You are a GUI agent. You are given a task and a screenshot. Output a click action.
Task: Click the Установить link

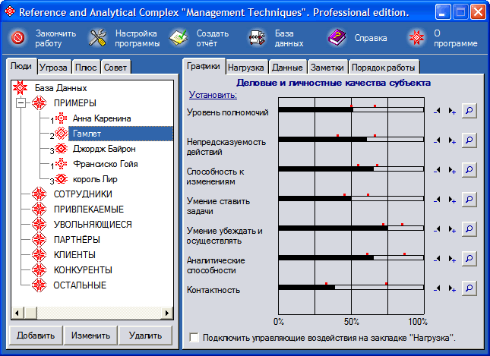tap(213, 95)
